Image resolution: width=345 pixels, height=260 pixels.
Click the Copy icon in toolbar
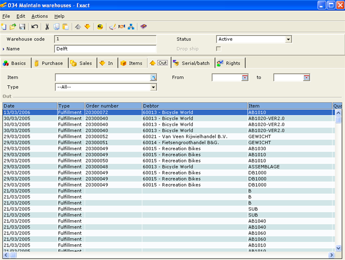(x=56, y=27)
